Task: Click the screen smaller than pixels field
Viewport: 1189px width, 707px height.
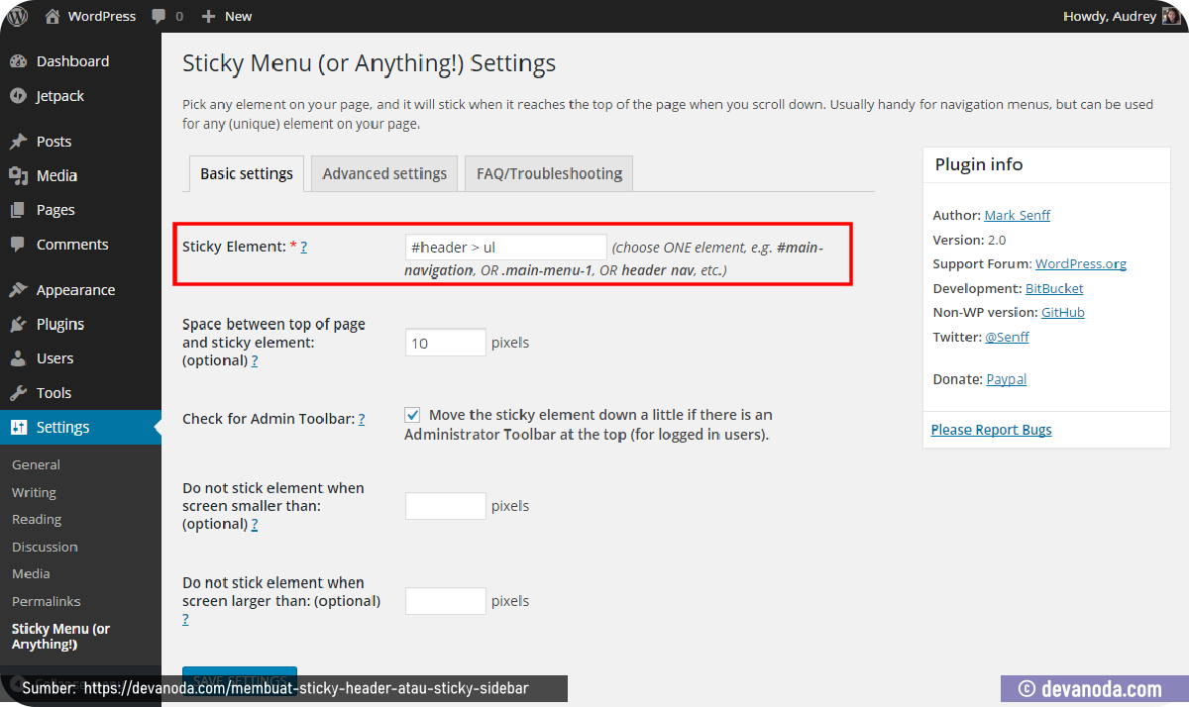Action: point(446,506)
